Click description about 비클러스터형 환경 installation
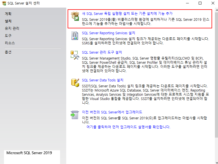Viewport: 218px width, 164px height. (146, 21)
